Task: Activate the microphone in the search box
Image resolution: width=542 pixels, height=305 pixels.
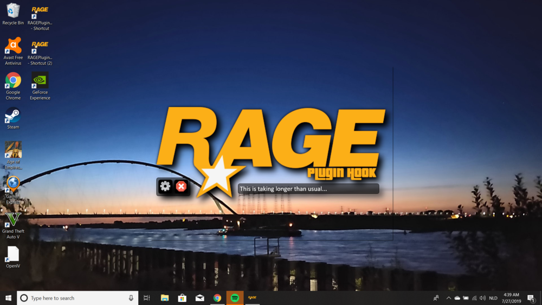Action: [131, 298]
